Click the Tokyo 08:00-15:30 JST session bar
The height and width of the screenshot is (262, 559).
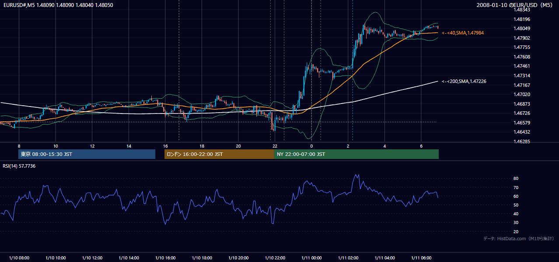click(87, 154)
